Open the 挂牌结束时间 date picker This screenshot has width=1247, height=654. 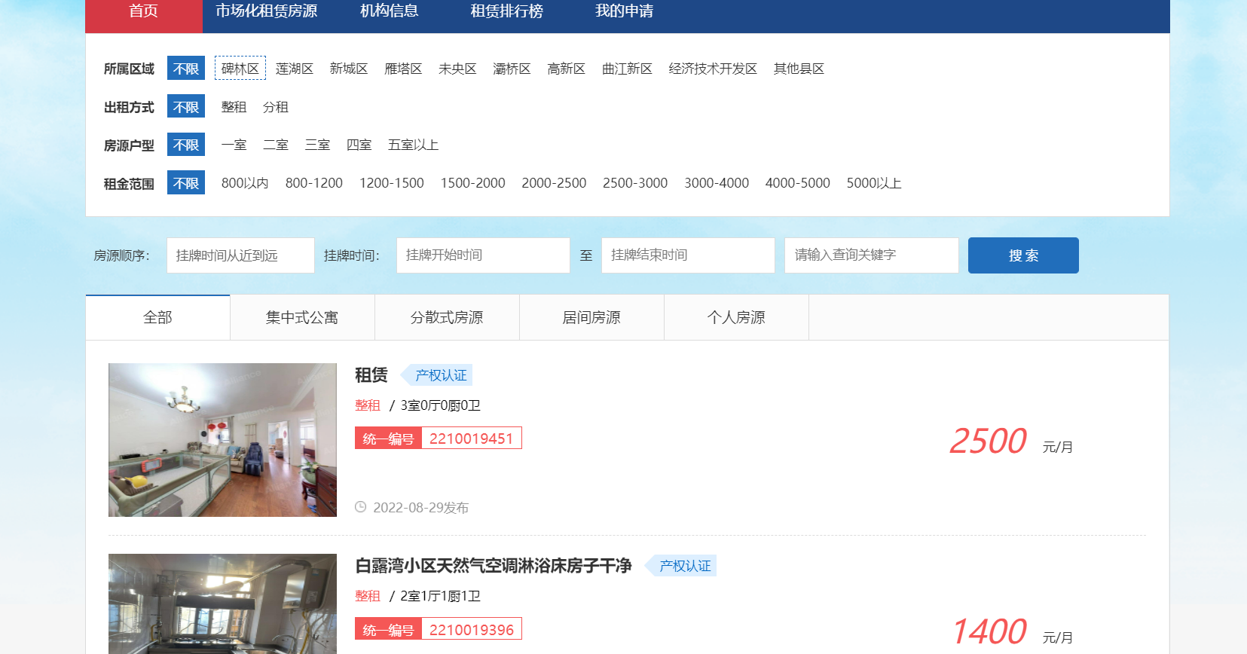point(687,255)
